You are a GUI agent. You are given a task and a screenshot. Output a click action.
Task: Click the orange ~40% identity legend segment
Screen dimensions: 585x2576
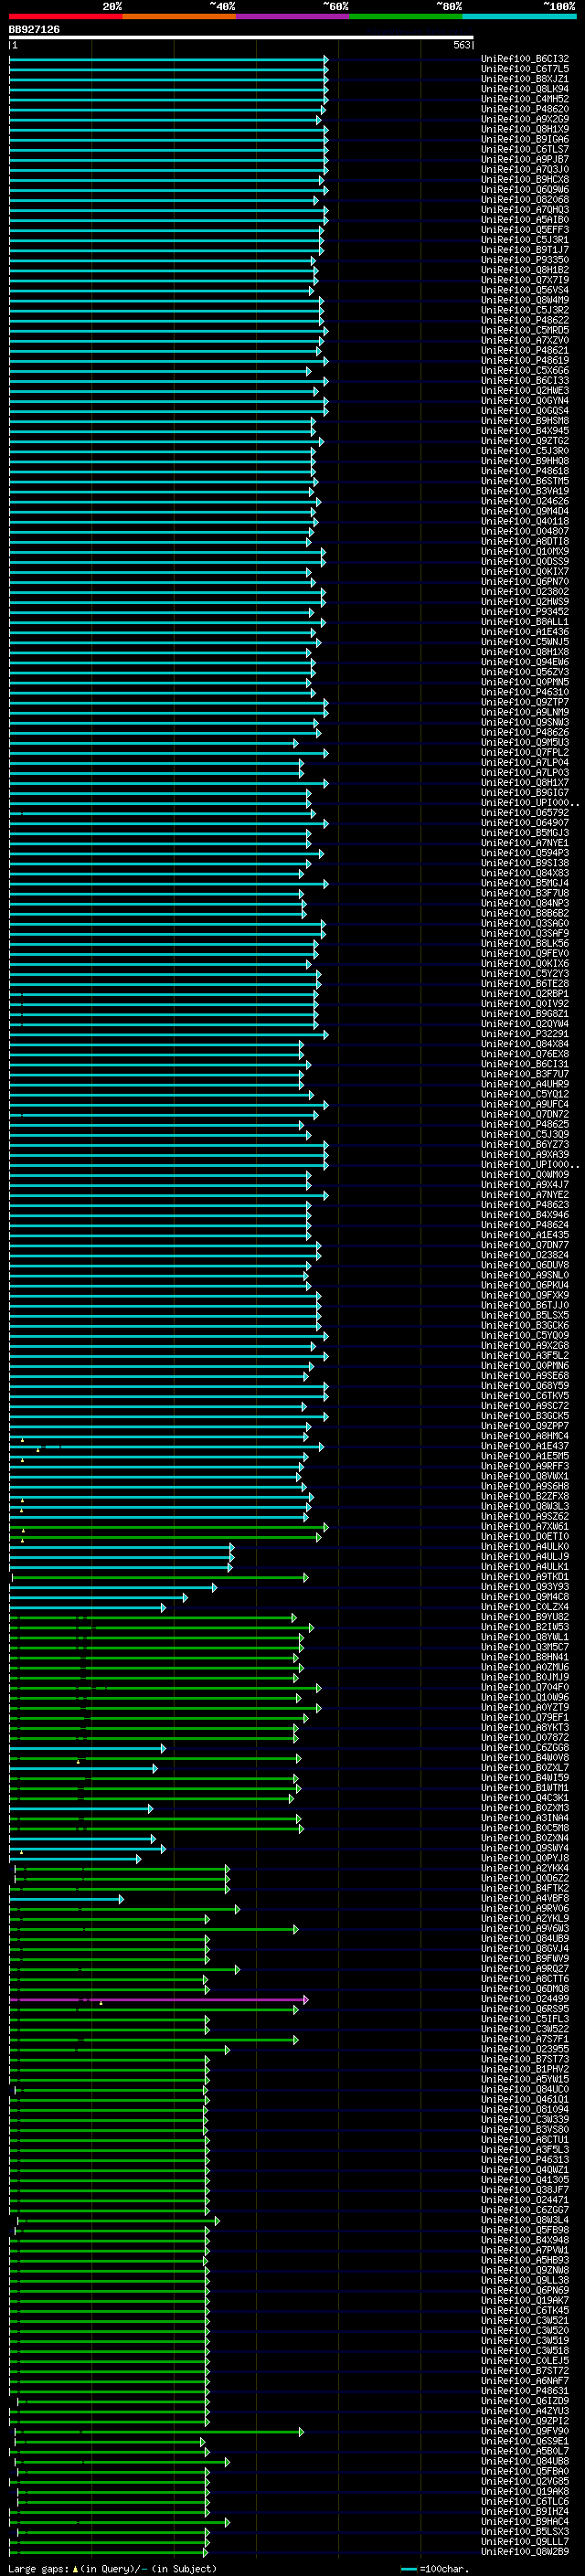point(179,16)
